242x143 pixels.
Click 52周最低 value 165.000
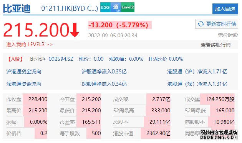[225, 110]
